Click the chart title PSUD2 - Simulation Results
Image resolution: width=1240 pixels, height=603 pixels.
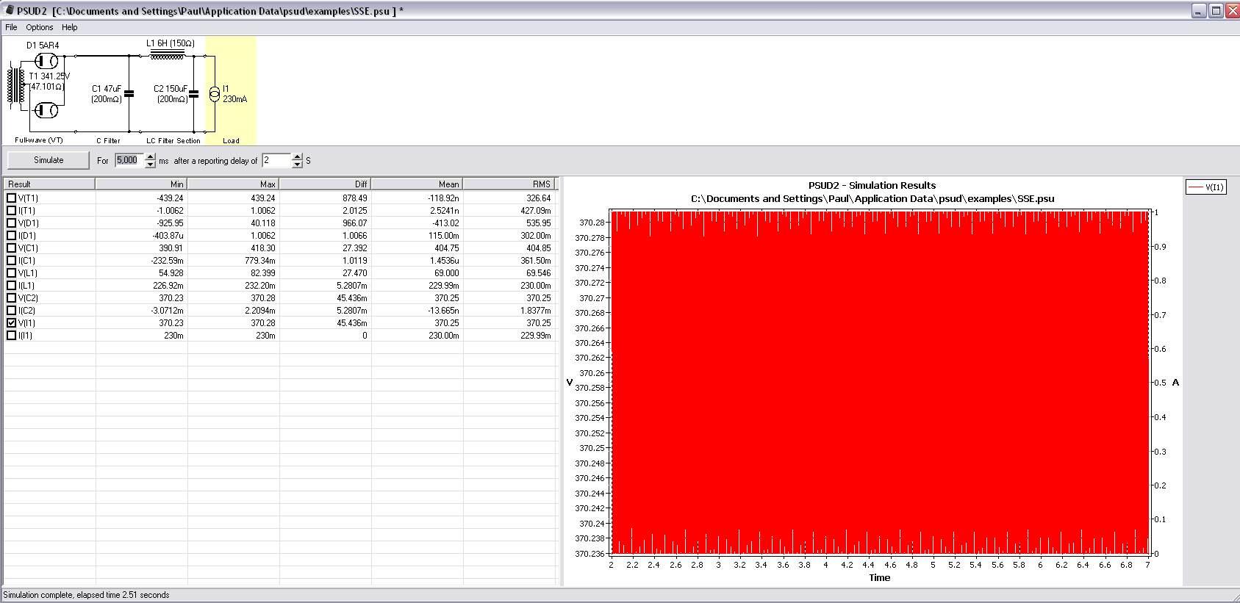tap(872, 185)
